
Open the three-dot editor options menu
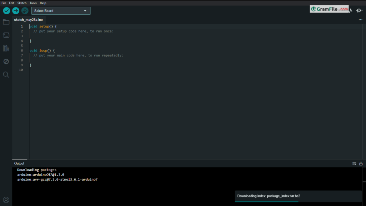360,20
